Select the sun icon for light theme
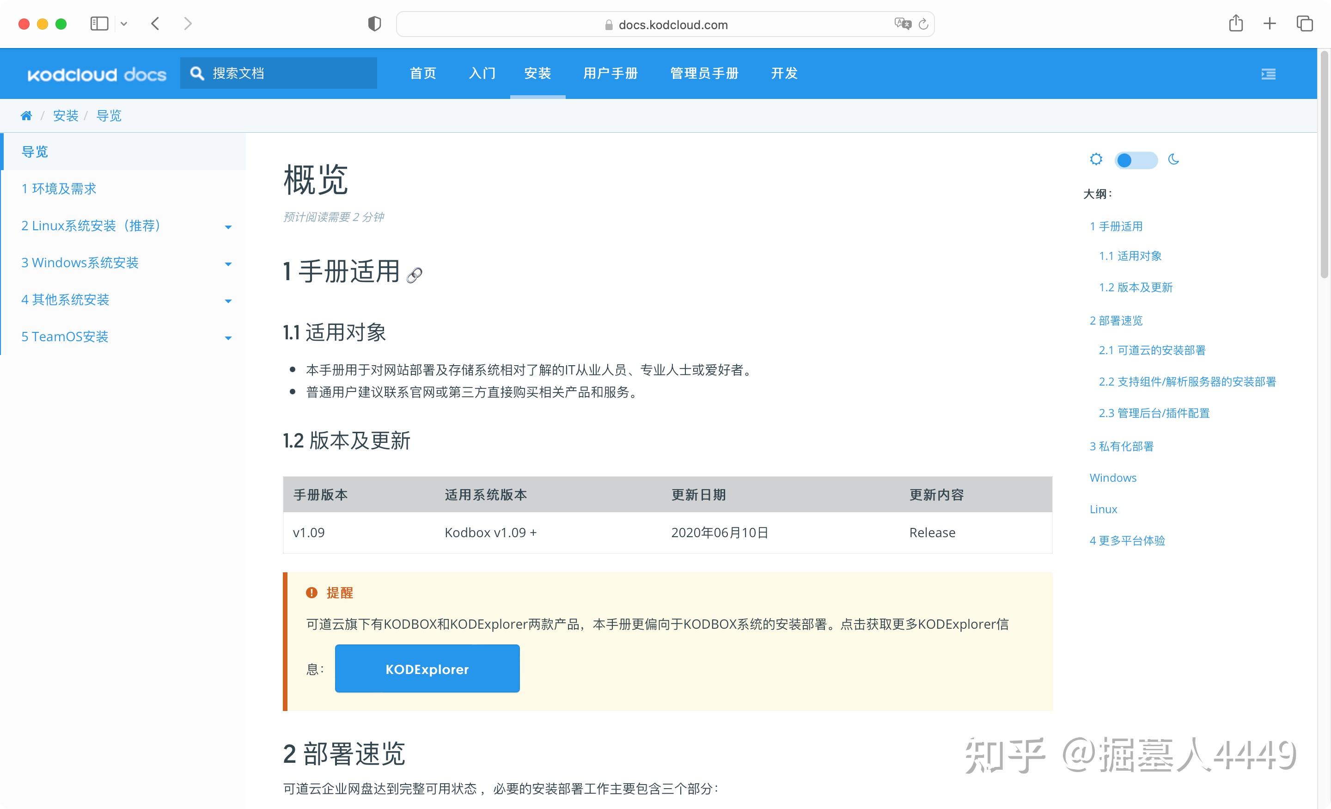This screenshot has height=809, width=1331. tap(1096, 159)
